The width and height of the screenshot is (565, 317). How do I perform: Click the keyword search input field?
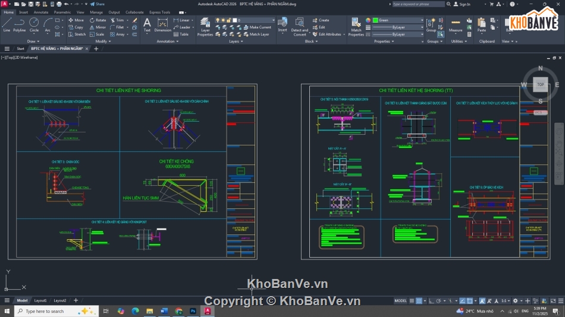point(418,4)
